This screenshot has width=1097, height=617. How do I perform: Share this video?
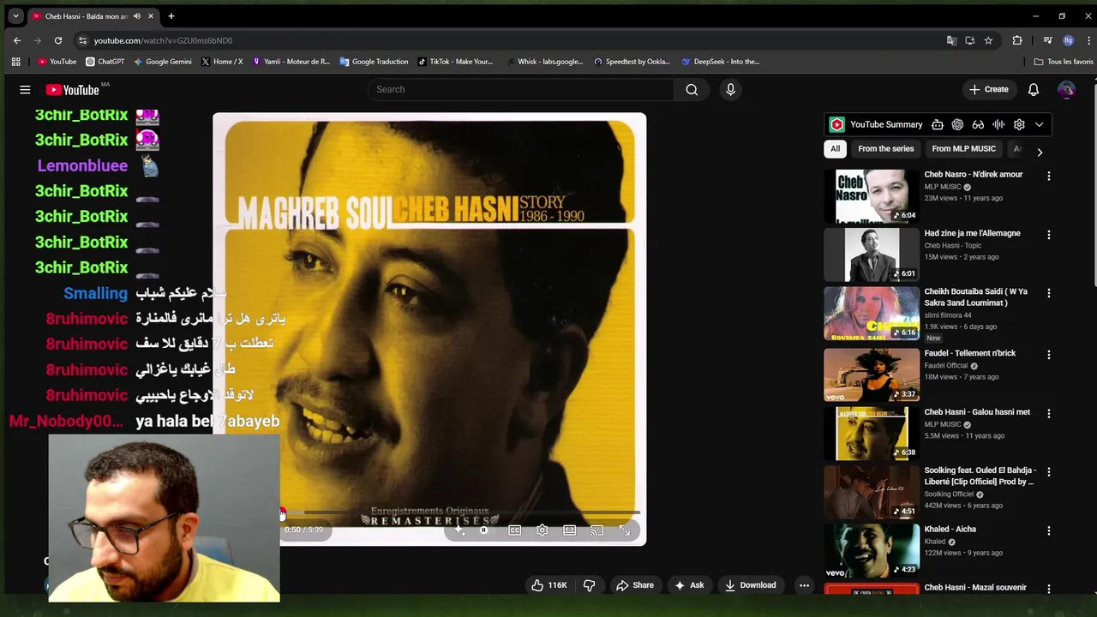(x=635, y=585)
